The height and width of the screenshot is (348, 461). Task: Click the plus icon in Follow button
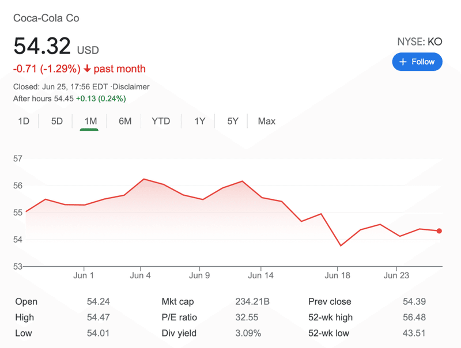click(403, 62)
